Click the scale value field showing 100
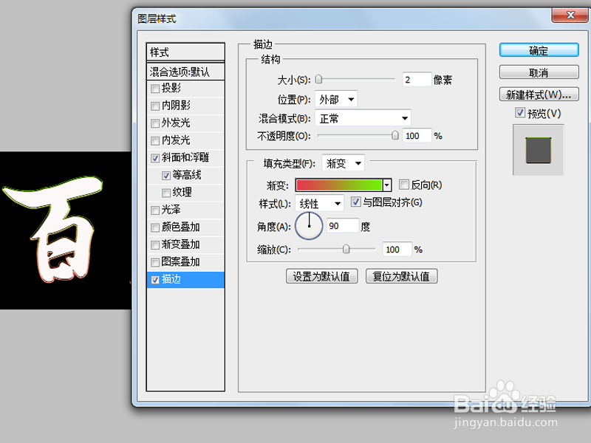591x443 pixels. (397, 250)
